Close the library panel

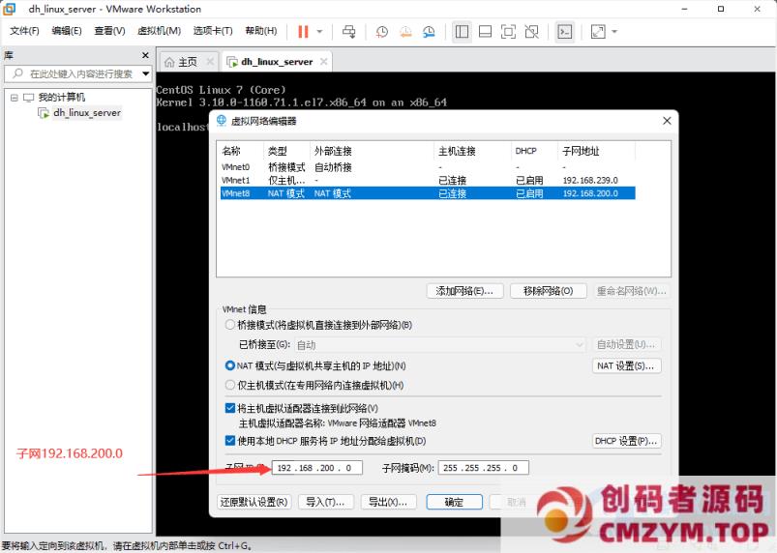pyautogui.click(x=145, y=55)
